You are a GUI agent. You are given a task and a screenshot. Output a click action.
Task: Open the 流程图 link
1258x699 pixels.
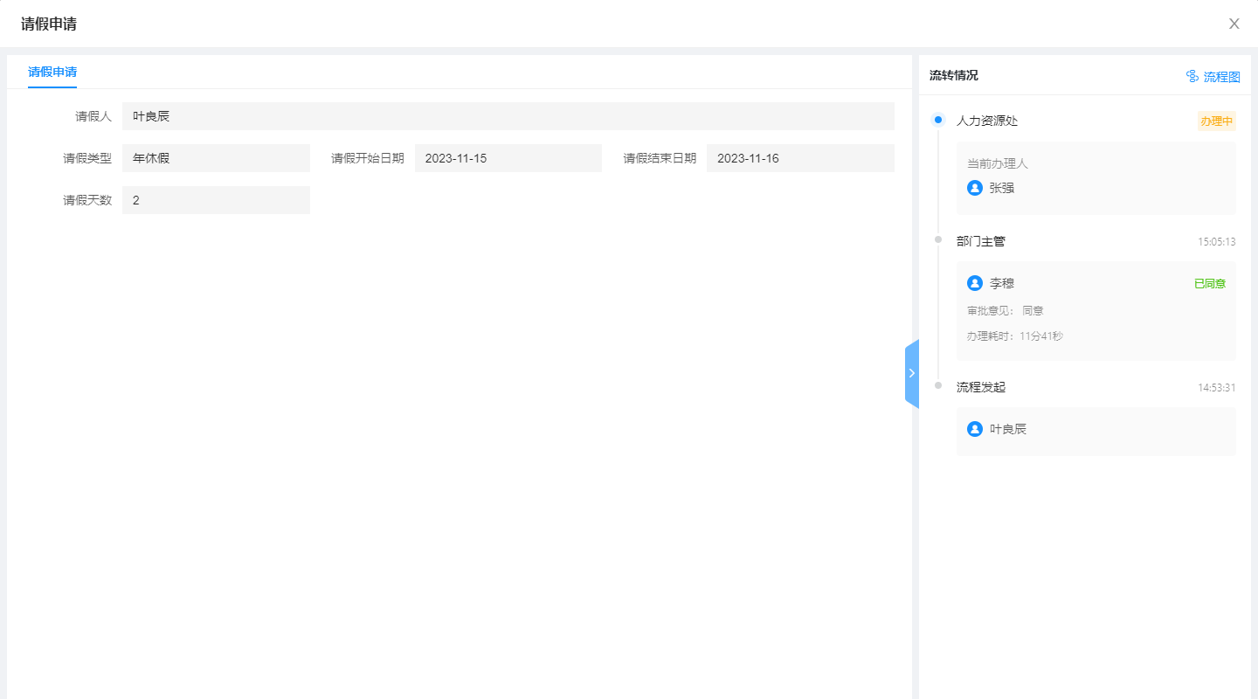1221,77
